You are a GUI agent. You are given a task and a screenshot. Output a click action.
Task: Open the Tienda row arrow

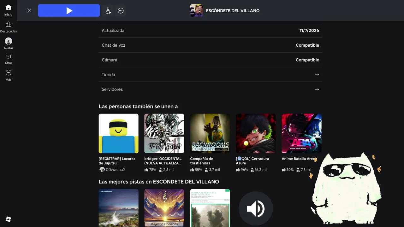tap(317, 75)
